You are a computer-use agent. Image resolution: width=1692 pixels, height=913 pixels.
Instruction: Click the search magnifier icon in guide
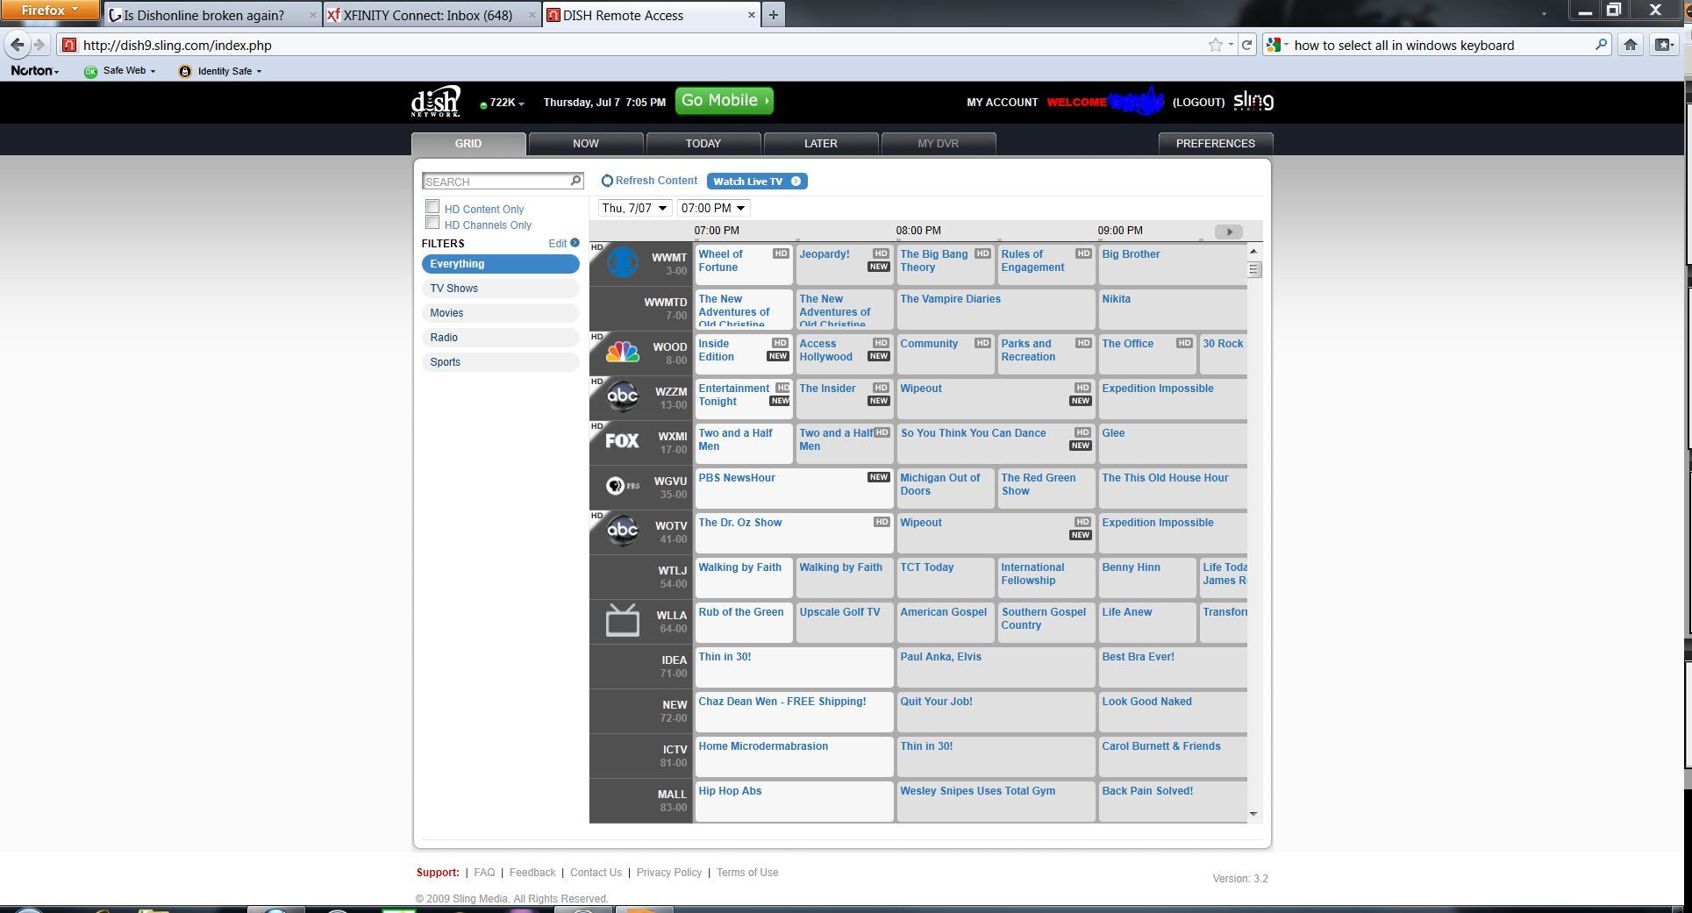click(575, 181)
